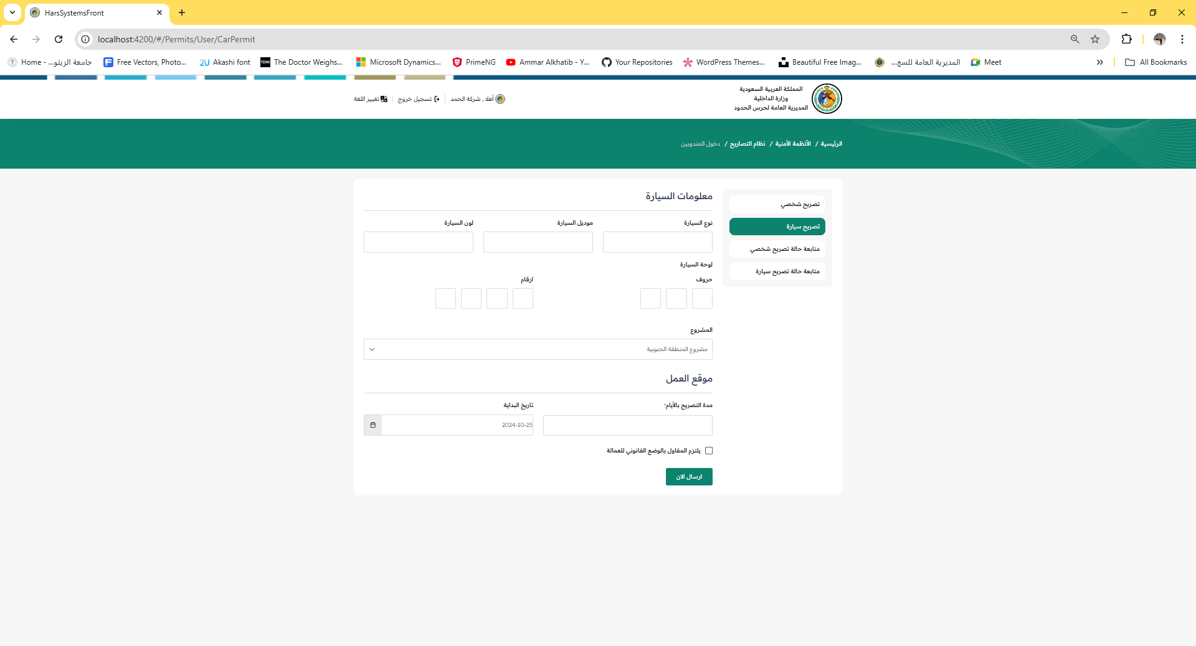Open the Extensions puzzle icon
Screen dimensions: 1196x646
(1126, 39)
